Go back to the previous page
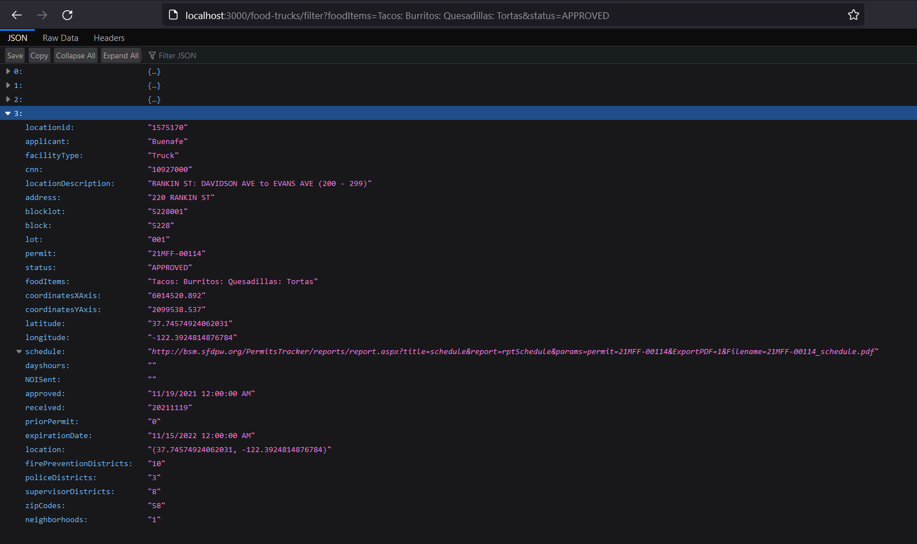 click(17, 15)
